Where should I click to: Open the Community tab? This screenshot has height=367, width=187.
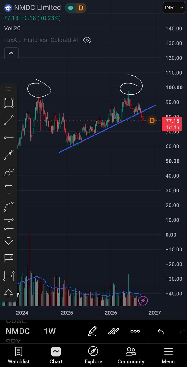tap(131, 355)
